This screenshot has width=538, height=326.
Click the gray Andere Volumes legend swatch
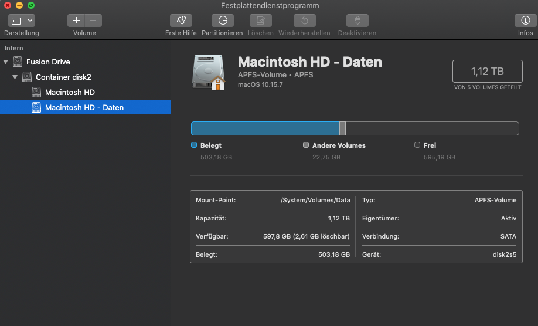tap(306, 145)
